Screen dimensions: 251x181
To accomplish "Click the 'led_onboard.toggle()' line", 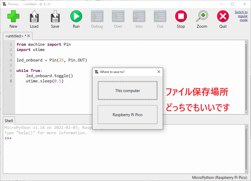I will (x=50, y=76).
